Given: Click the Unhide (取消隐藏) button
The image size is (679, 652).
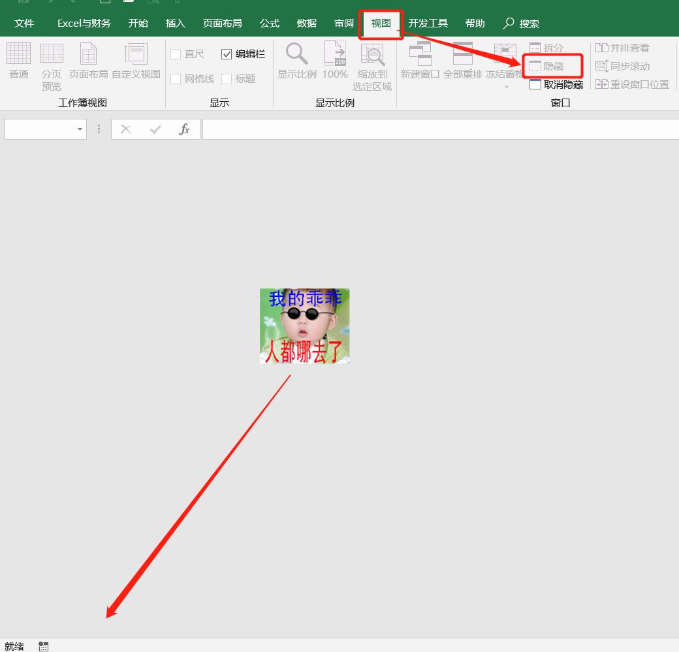Looking at the screenshot, I should pos(556,85).
